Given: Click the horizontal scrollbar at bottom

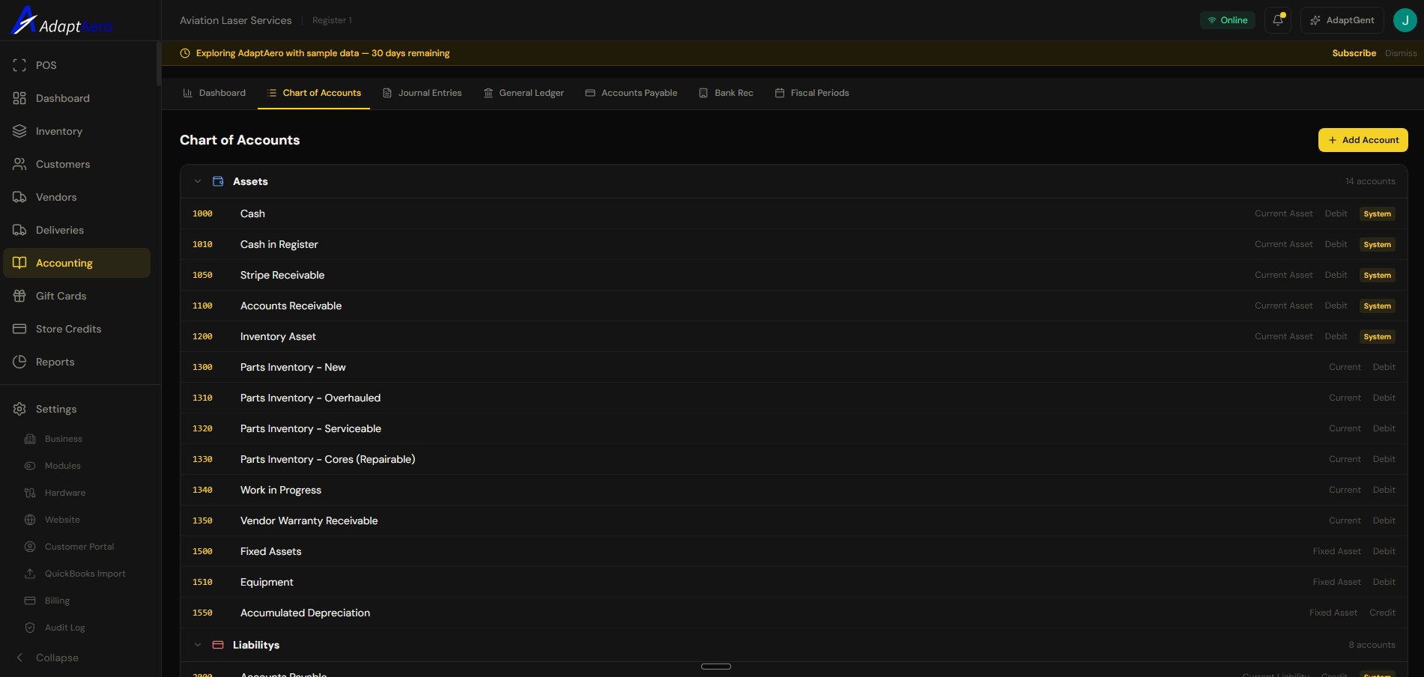Looking at the screenshot, I should pyautogui.click(x=716, y=666).
